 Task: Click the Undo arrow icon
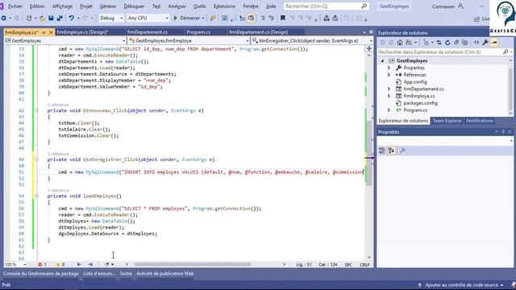coord(72,18)
